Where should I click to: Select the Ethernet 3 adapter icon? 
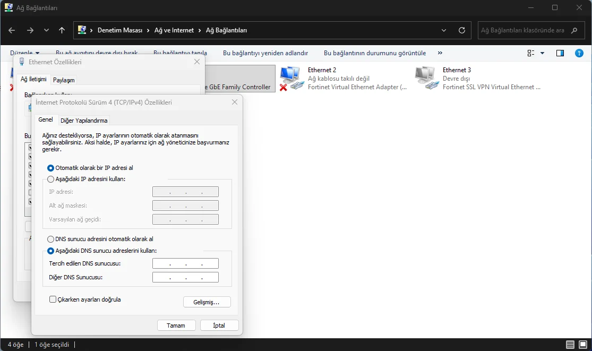coord(427,78)
